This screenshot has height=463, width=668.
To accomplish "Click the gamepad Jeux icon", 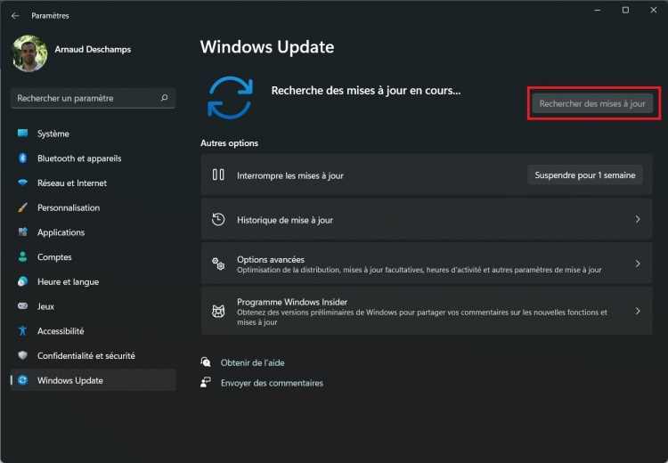I will [22, 305].
